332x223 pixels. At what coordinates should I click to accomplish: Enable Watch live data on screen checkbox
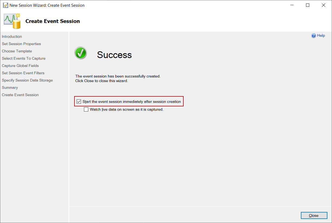coord(86,109)
